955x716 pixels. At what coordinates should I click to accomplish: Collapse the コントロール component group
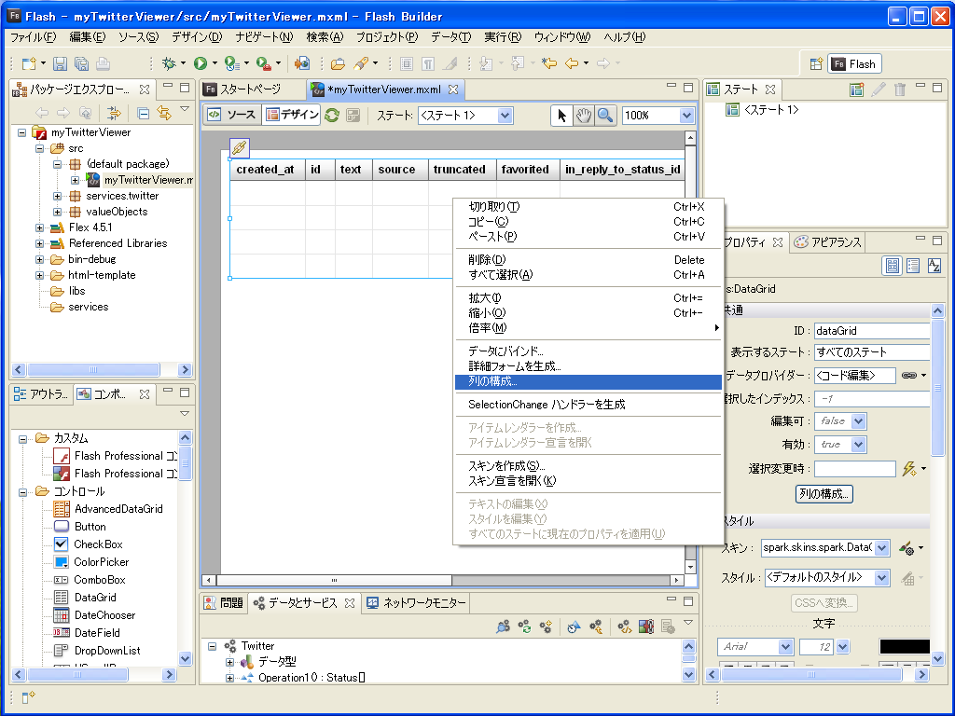[x=22, y=491]
